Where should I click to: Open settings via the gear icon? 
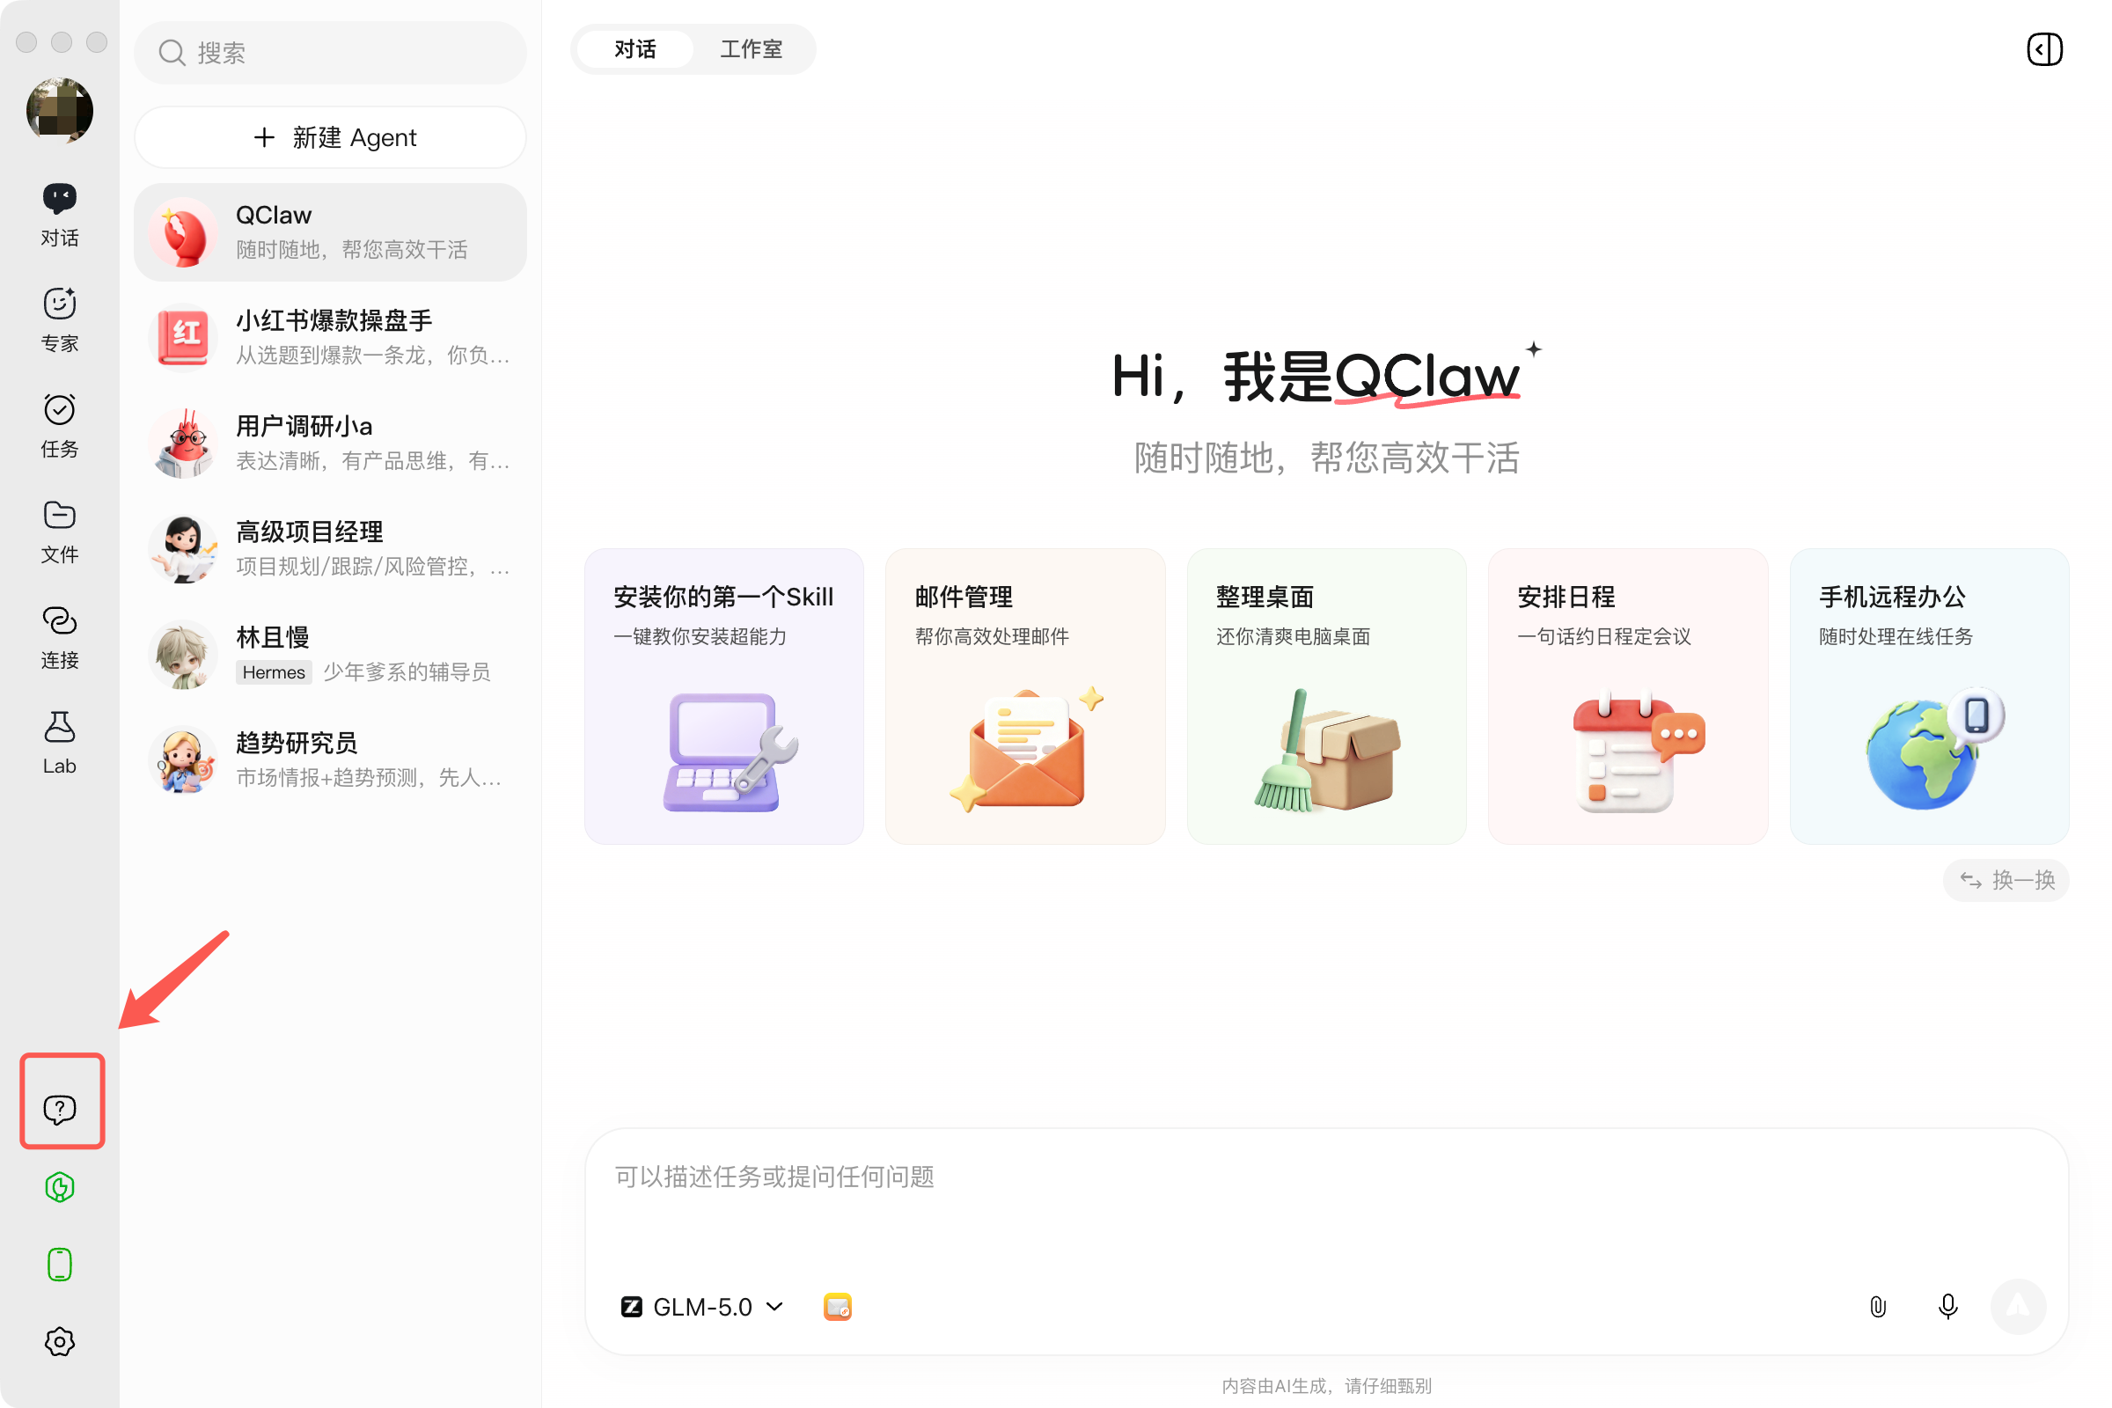click(60, 1341)
